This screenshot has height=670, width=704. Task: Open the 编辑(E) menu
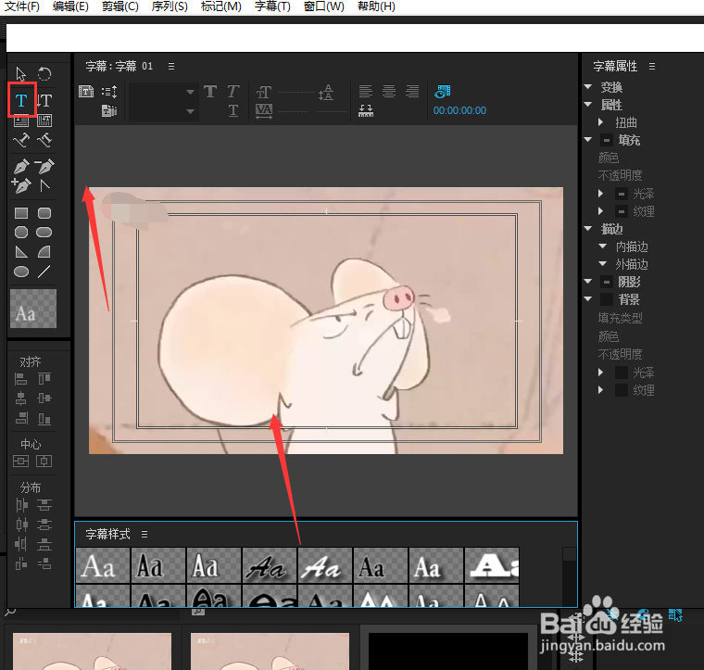pos(71,6)
